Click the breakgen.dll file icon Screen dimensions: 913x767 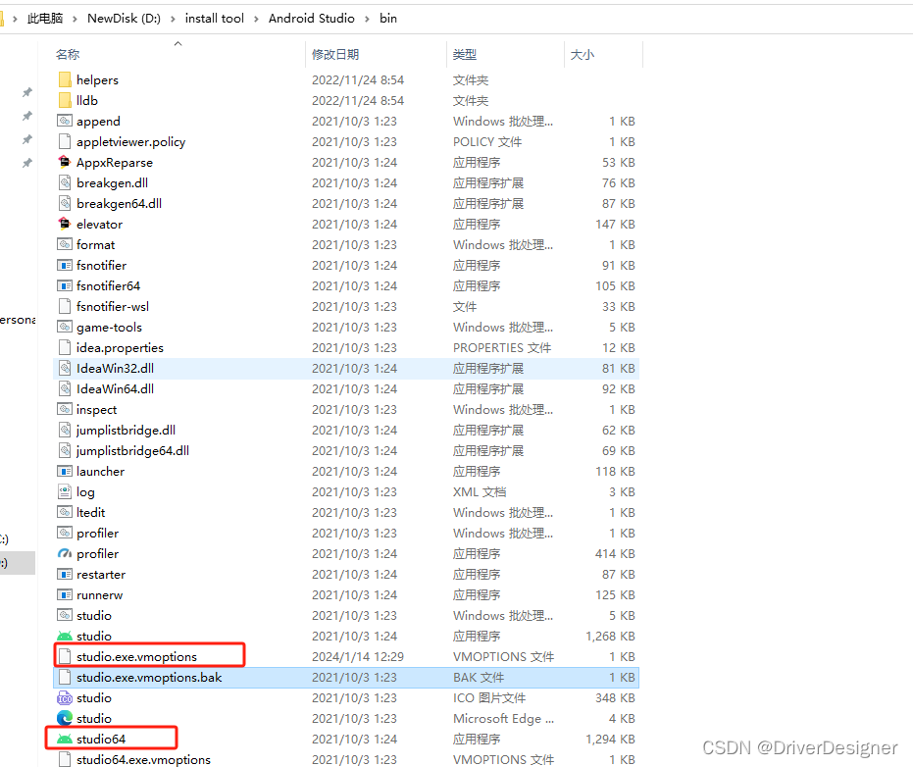(x=65, y=182)
